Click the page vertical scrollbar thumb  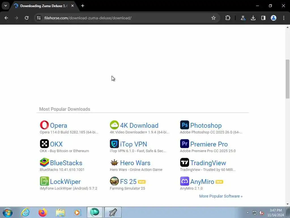287,79
